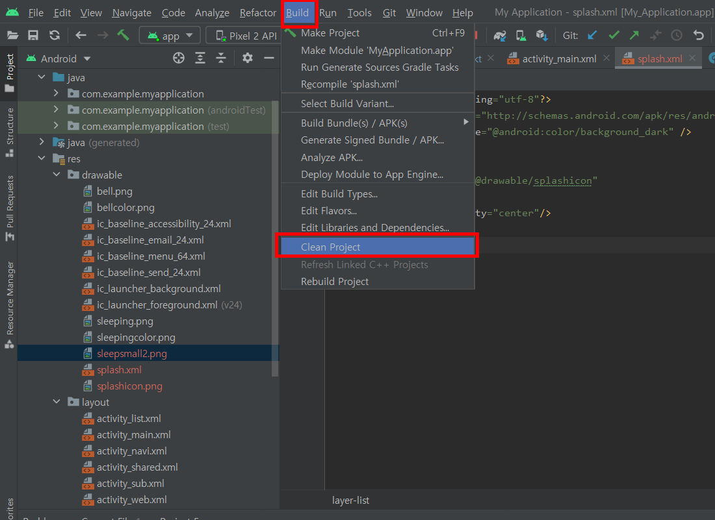Click the splashicon drawable reference in code
715x520 pixels.
pyautogui.click(x=563, y=180)
